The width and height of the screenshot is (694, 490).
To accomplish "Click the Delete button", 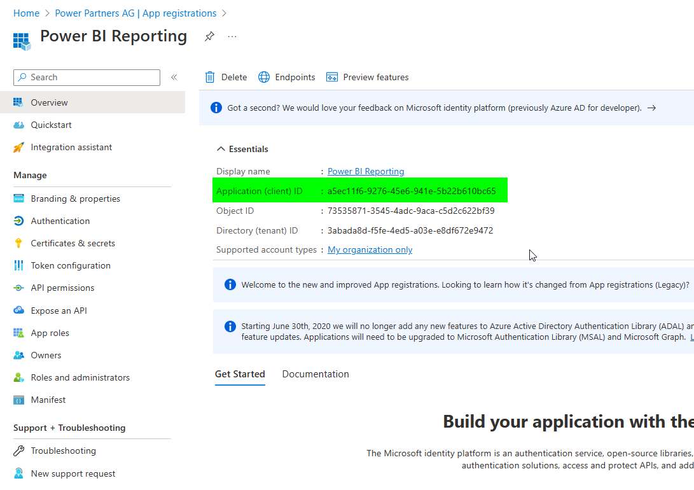I will tap(226, 77).
